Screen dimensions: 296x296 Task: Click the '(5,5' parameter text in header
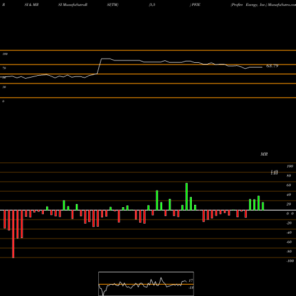(152, 5)
